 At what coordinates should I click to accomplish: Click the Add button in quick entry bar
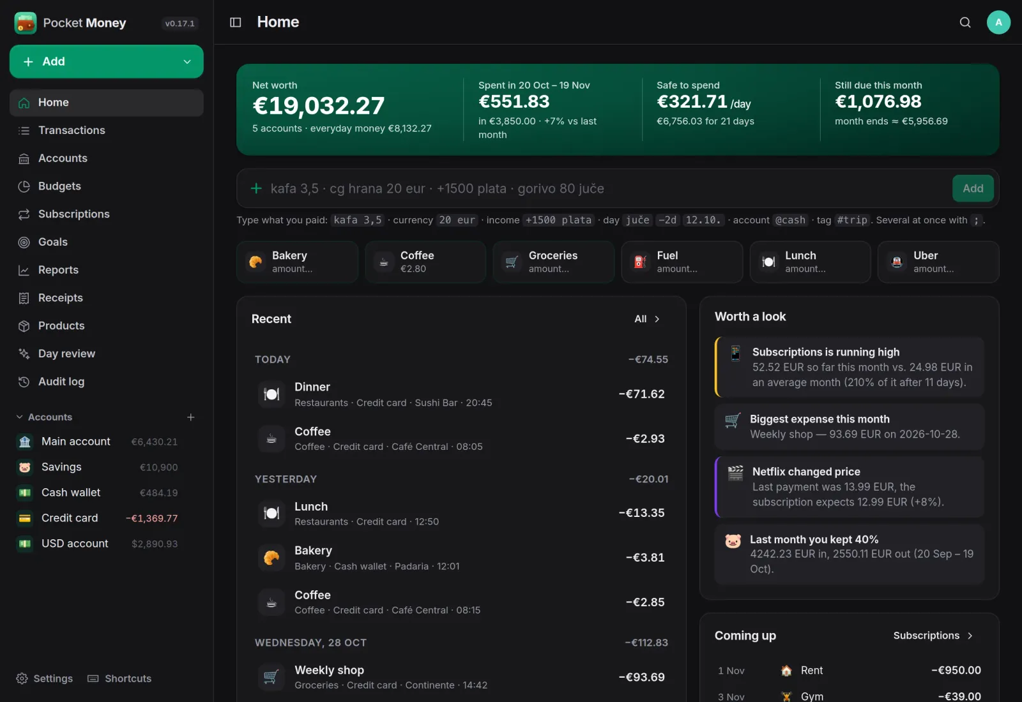973,188
